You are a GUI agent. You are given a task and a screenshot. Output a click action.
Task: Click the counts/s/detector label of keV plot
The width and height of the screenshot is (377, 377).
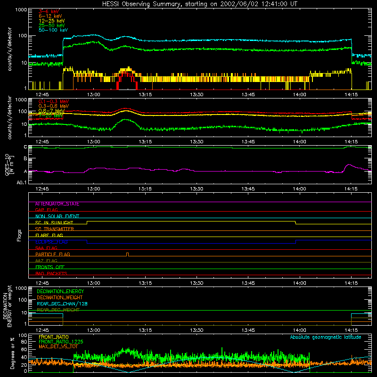(x=9, y=49)
